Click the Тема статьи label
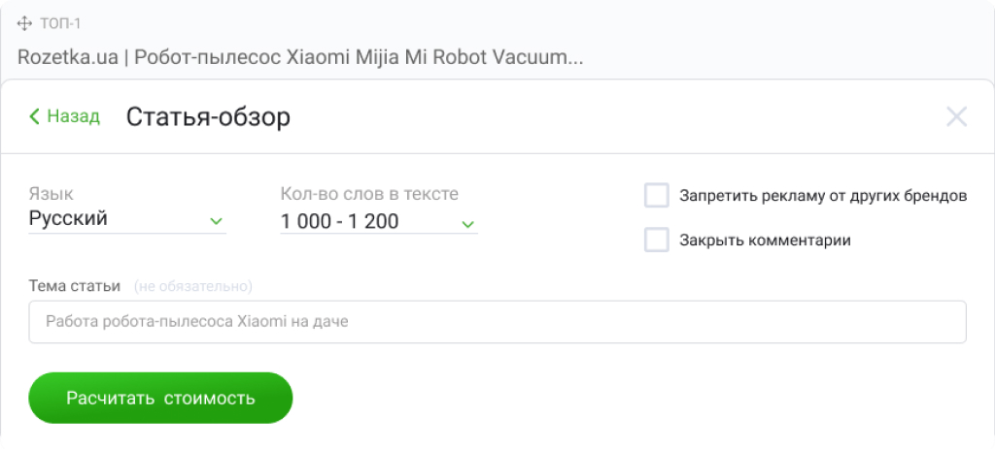996x449 pixels. click(75, 286)
